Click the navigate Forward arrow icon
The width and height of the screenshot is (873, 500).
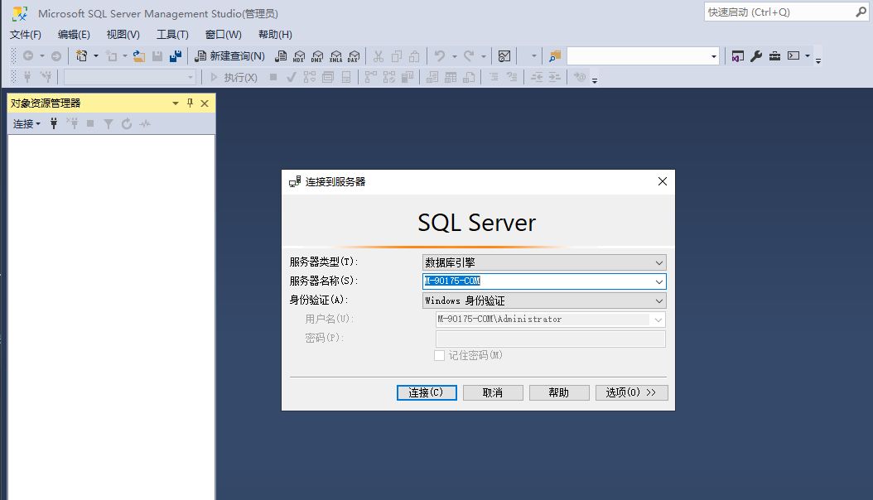56,55
